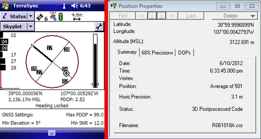
Task: Click the First position button
Action: [x=123, y=16]
